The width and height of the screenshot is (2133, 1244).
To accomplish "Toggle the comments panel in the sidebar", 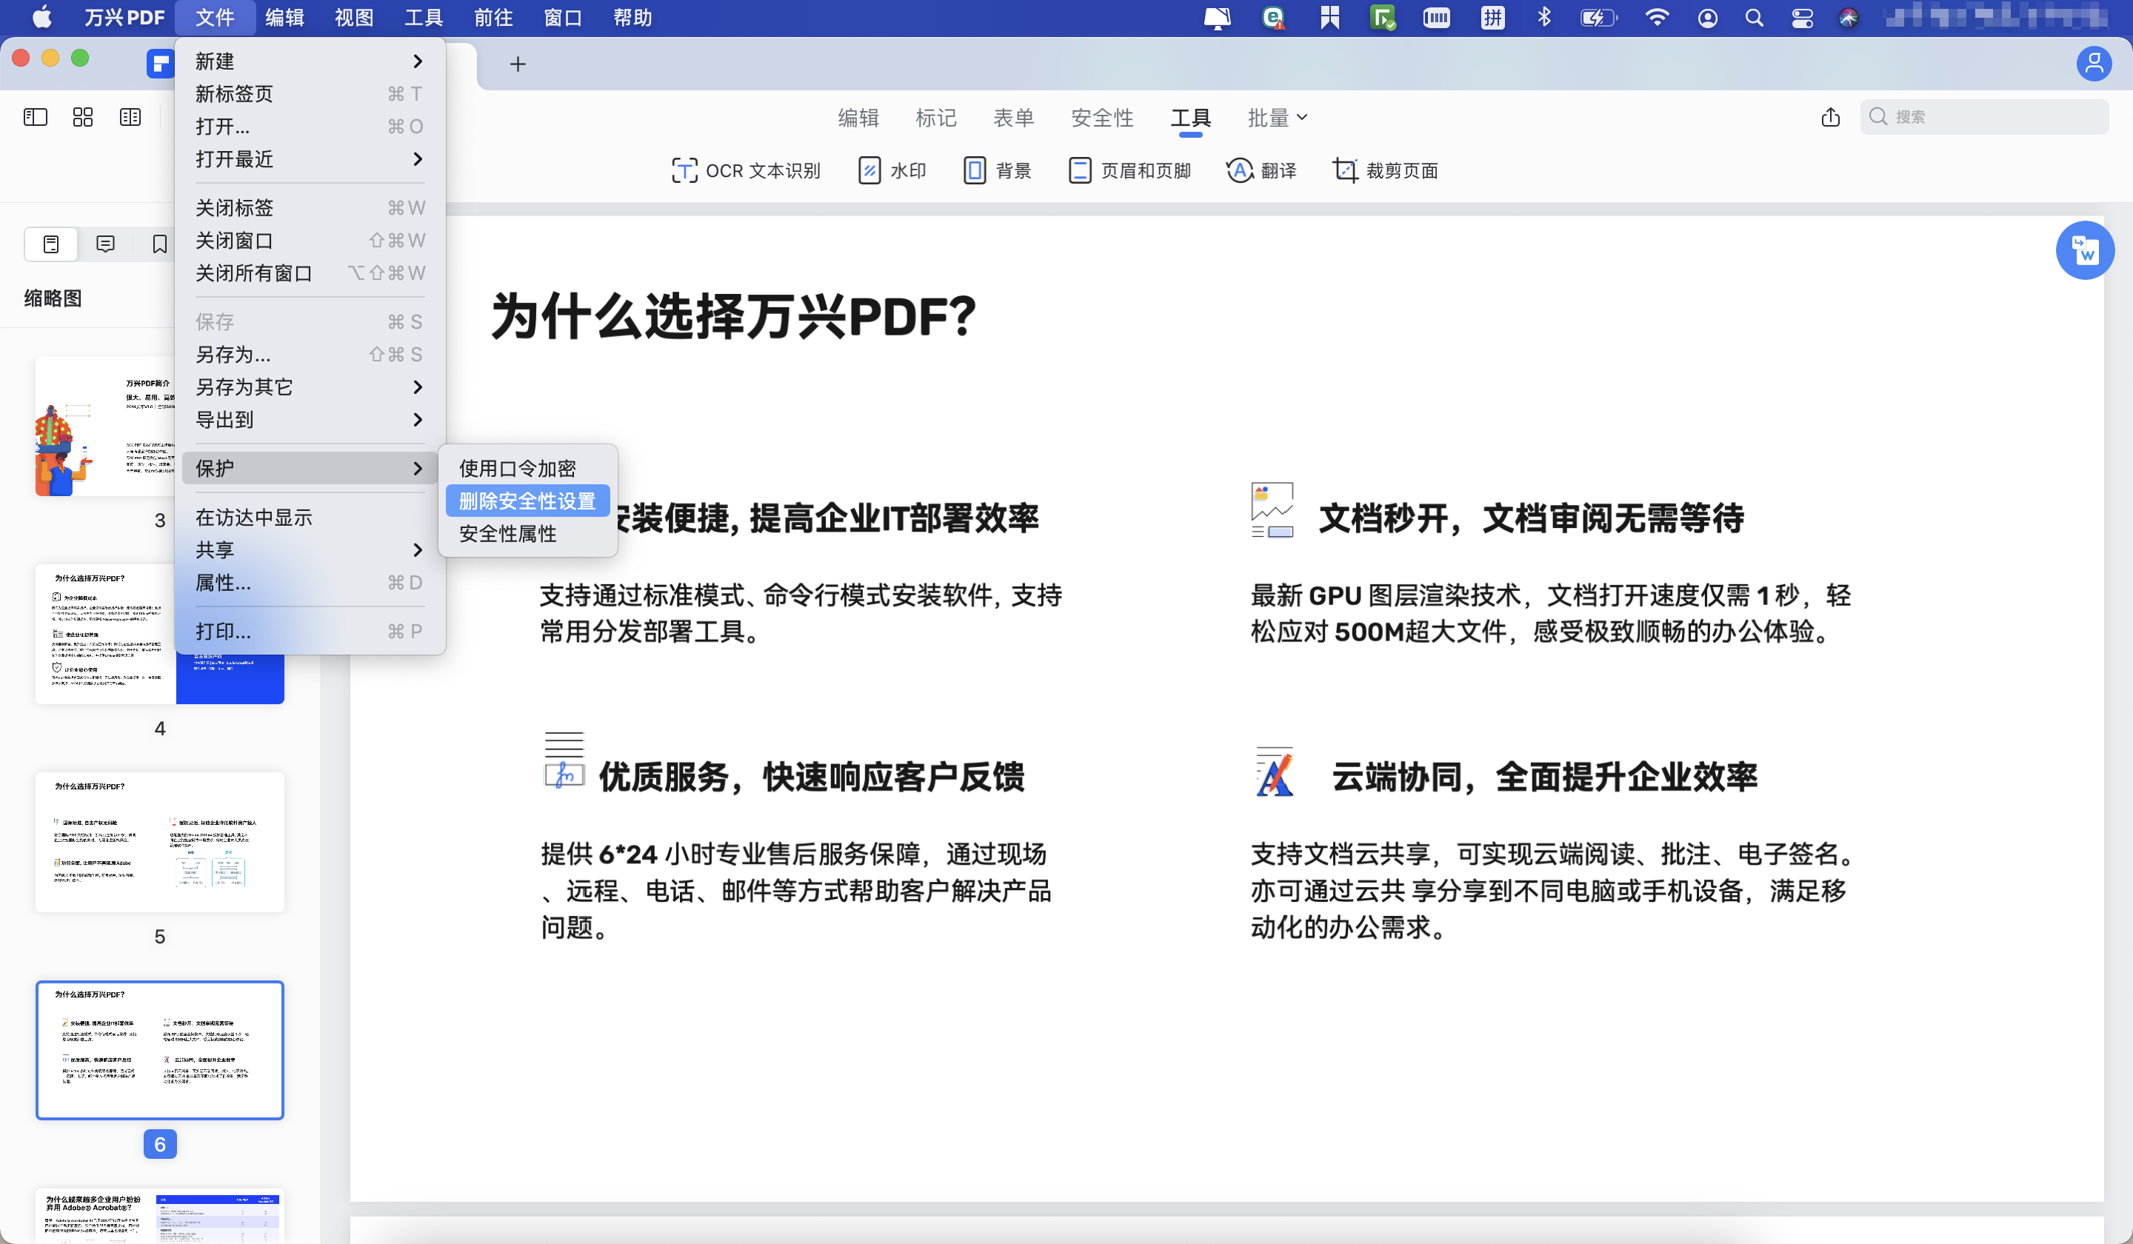I will (105, 244).
